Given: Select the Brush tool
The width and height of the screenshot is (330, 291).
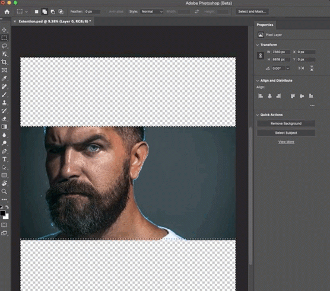Looking at the screenshot, I should tap(4, 95).
